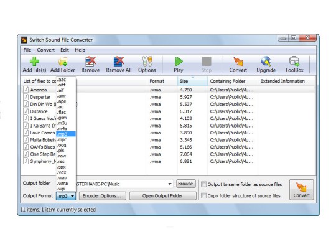Click the music note icon beside Symphony

click(x=26, y=161)
